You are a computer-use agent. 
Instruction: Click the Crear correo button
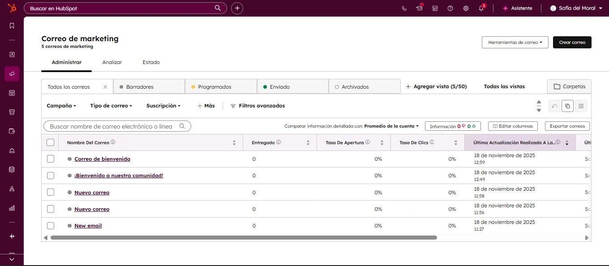tap(572, 43)
